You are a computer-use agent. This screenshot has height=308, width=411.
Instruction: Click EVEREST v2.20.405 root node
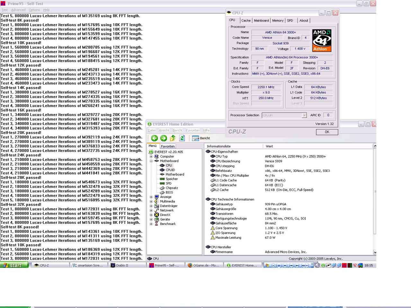click(168, 152)
